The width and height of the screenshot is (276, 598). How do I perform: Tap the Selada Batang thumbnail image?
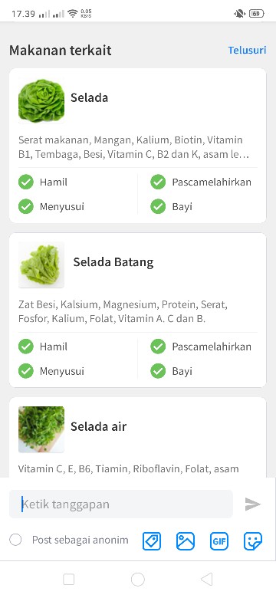coord(41,265)
